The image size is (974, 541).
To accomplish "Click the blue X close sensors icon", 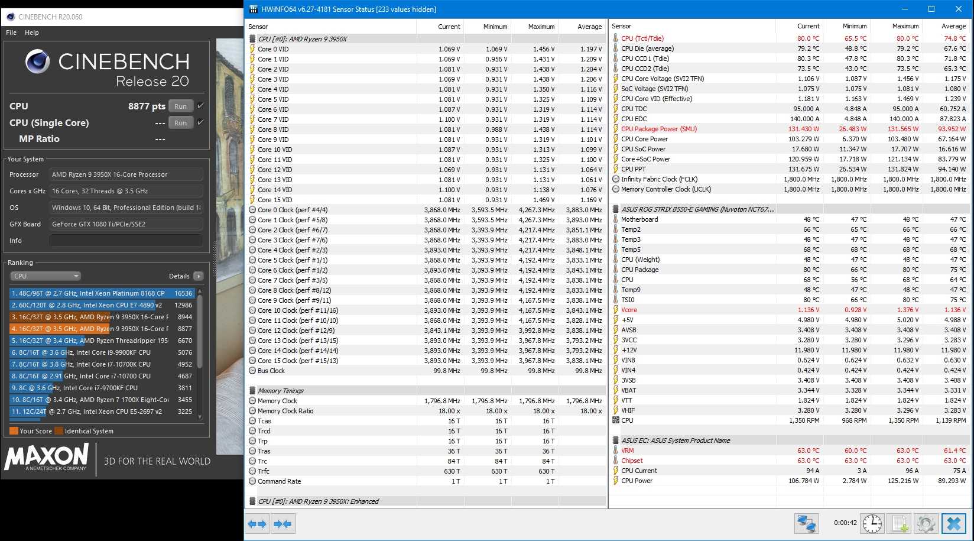I will (953, 524).
